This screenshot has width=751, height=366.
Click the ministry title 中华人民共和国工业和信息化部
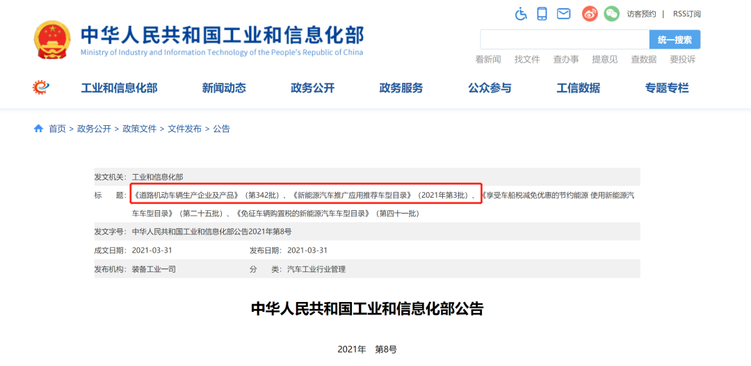223,35
